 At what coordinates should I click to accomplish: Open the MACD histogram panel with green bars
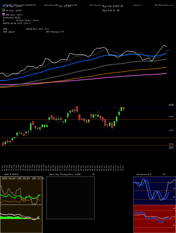click(x=21, y=219)
